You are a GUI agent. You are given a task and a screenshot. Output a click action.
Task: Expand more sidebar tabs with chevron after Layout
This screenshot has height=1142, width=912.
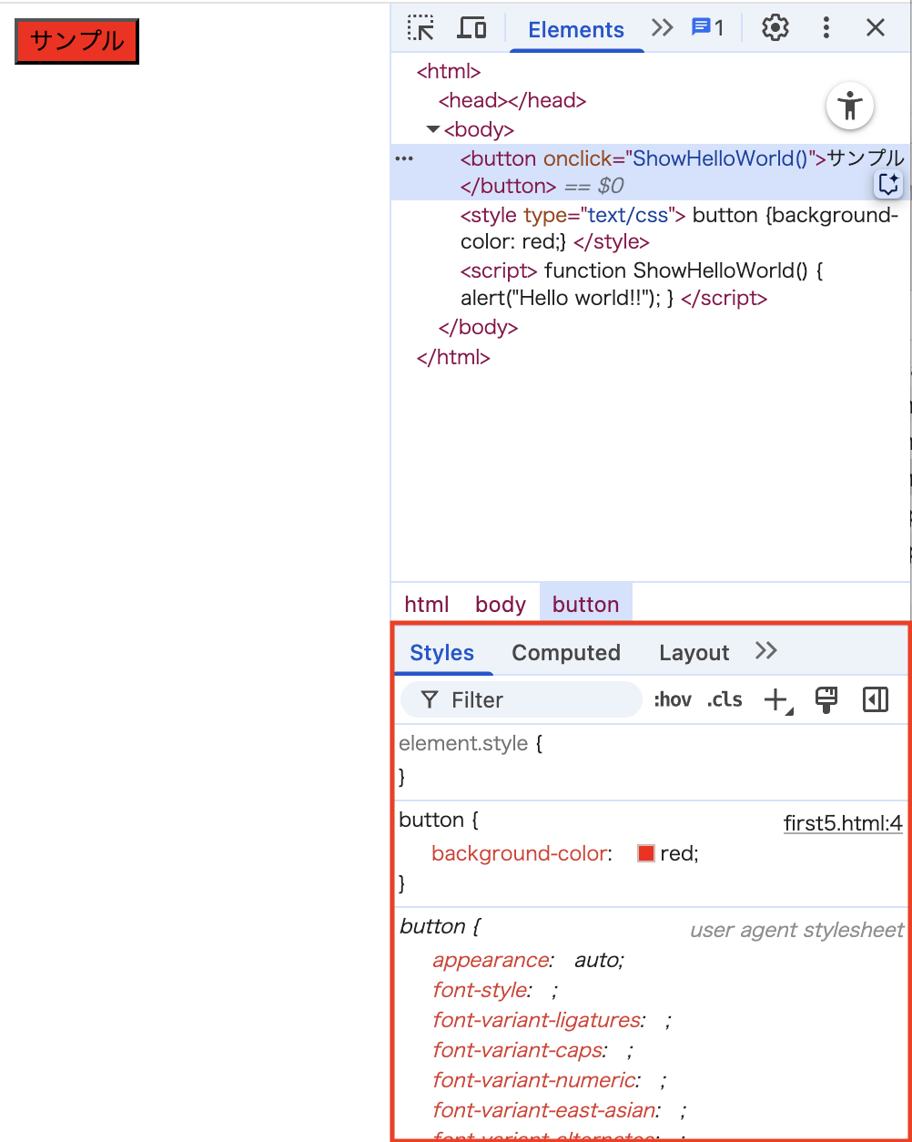coord(765,650)
